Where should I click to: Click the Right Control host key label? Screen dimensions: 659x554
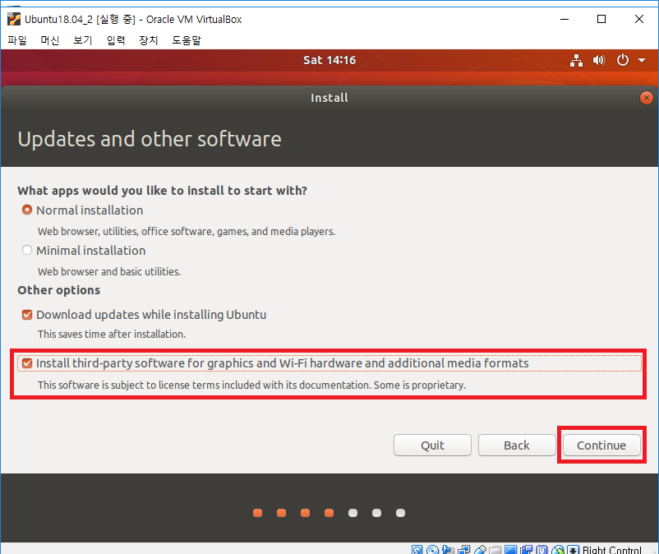[x=612, y=550]
